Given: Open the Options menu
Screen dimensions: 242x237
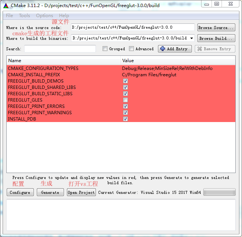Looking at the screenshot, I should pyautogui.click(x=45, y=16).
